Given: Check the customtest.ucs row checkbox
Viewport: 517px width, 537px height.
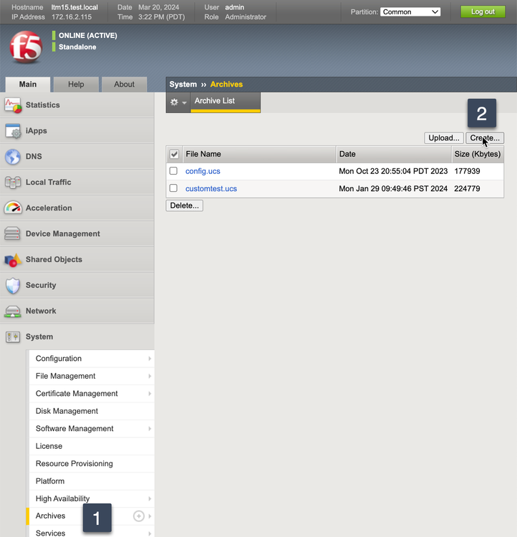Looking at the screenshot, I should (173, 188).
